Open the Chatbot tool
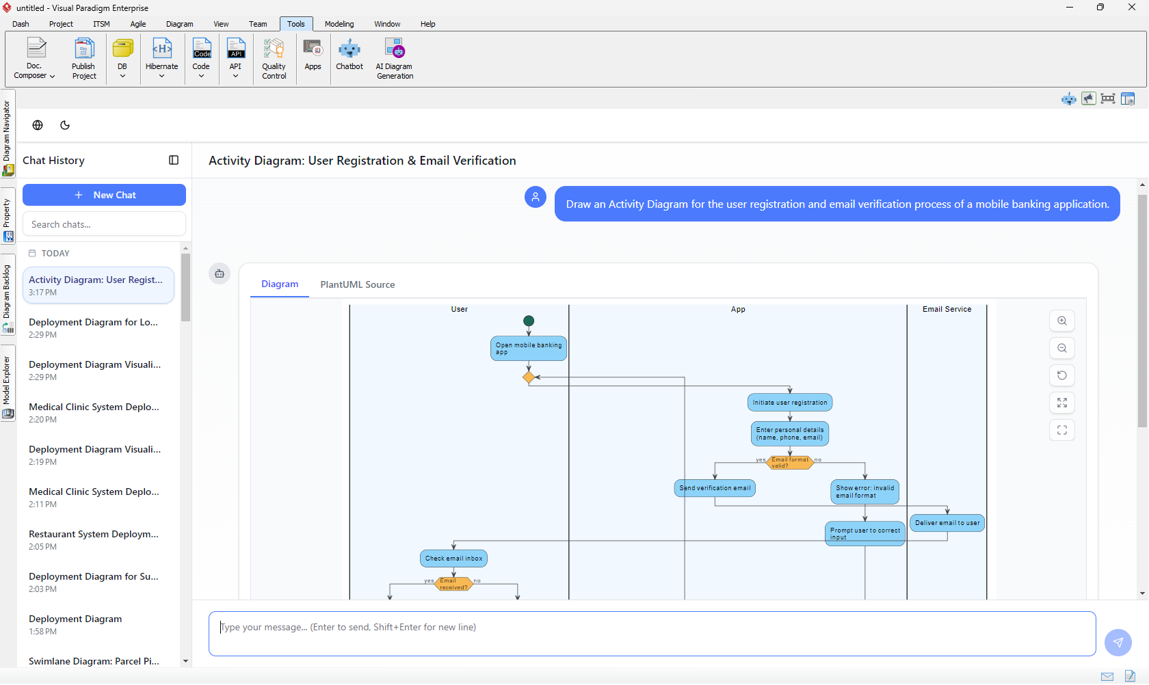This screenshot has width=1149, height=685. 349,58
